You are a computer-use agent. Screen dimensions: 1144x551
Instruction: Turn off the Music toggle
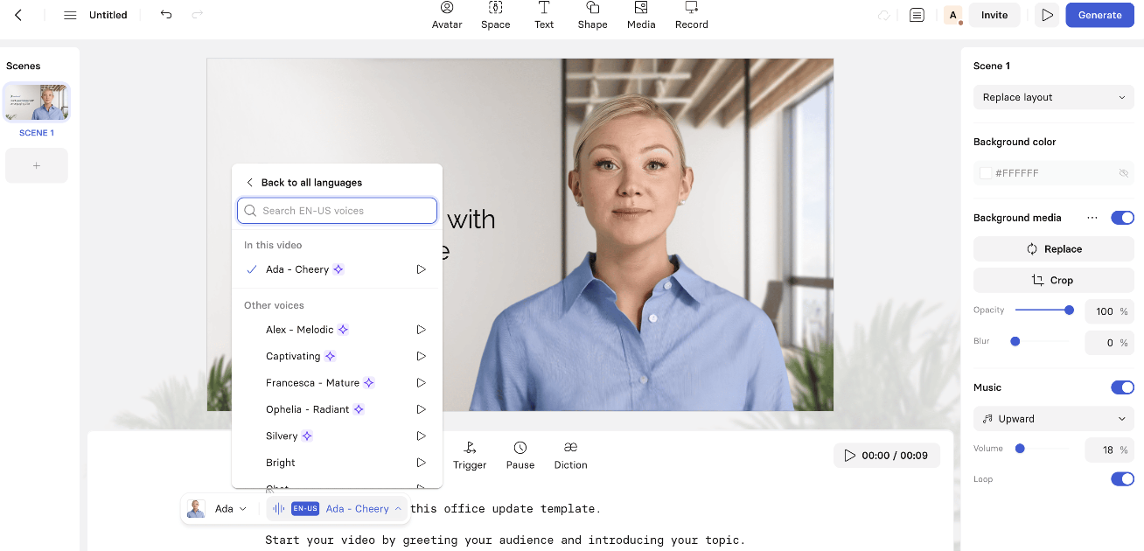1122,387
